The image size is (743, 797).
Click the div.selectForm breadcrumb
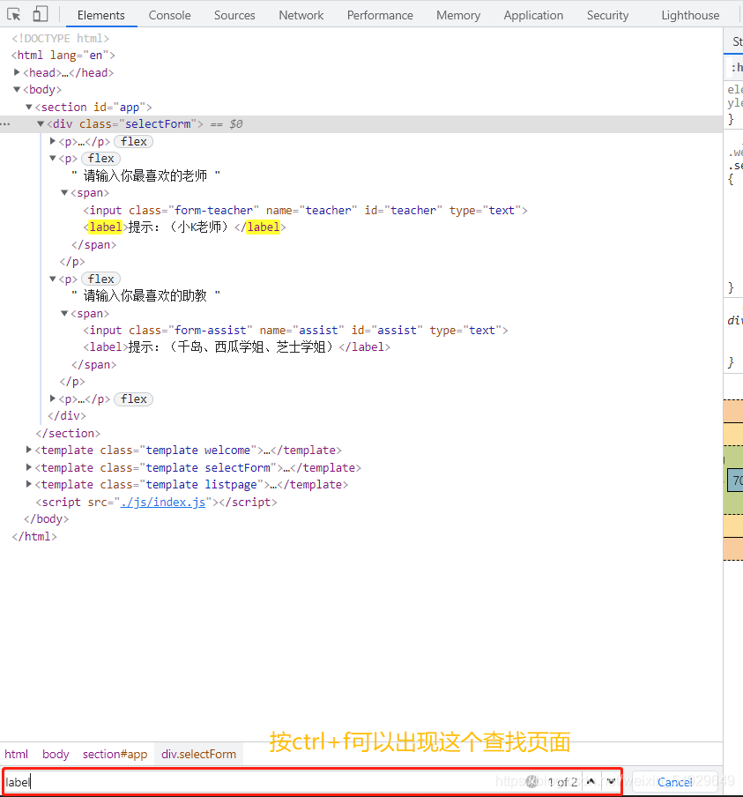tap(198, 754)
